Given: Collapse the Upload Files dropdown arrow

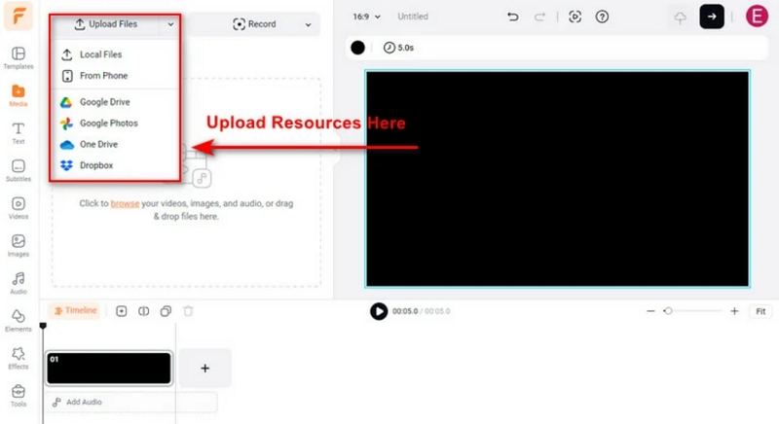Looking at the screenshot, I should point(170,23).
